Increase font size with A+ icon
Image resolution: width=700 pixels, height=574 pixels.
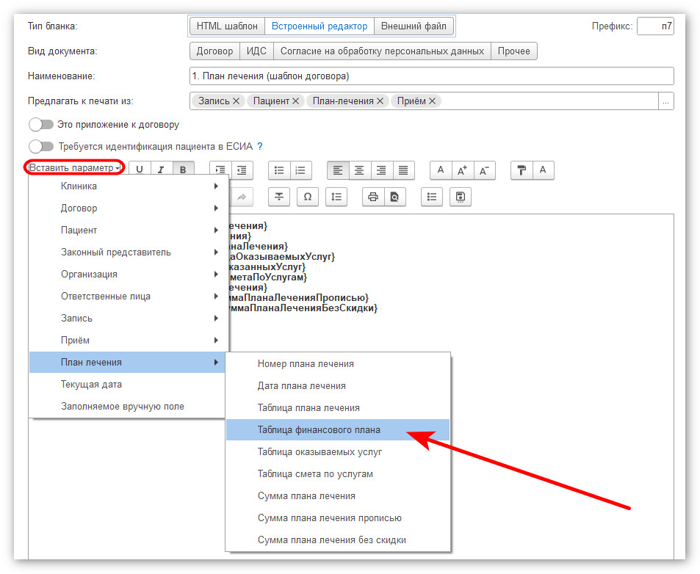click(x=463, y=170)
